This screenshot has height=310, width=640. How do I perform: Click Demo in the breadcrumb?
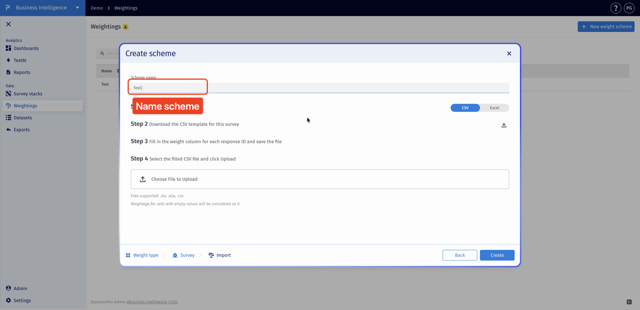[97, 8]
